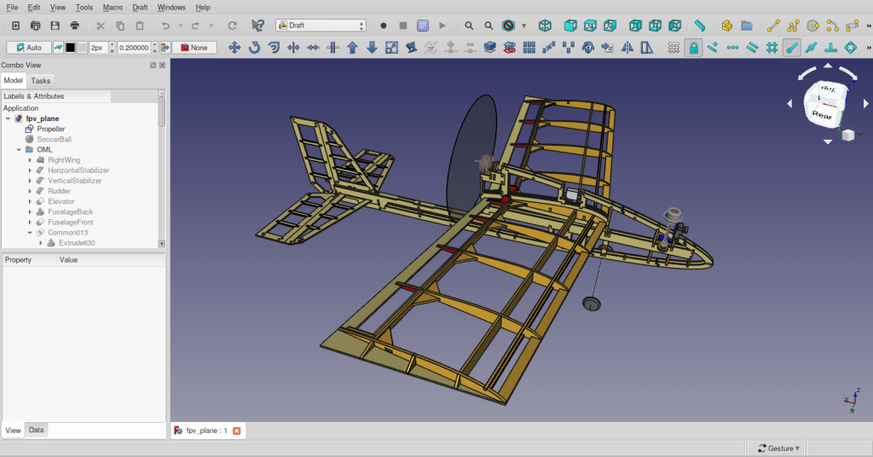
Task: Start macro recording with the round dot
Action: pyautogui.click(x=383, y=26)
